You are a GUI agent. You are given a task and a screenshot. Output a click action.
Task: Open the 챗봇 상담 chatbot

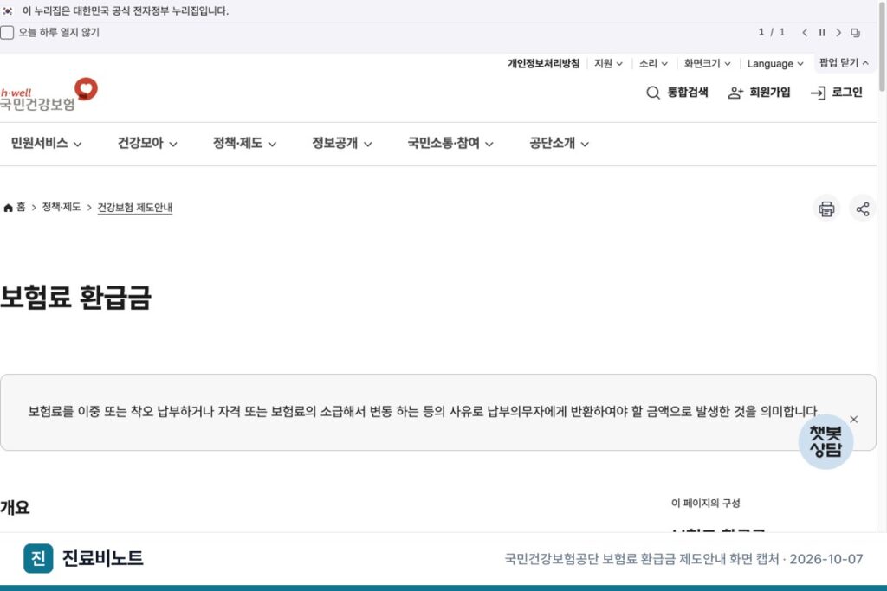[825, 442]
